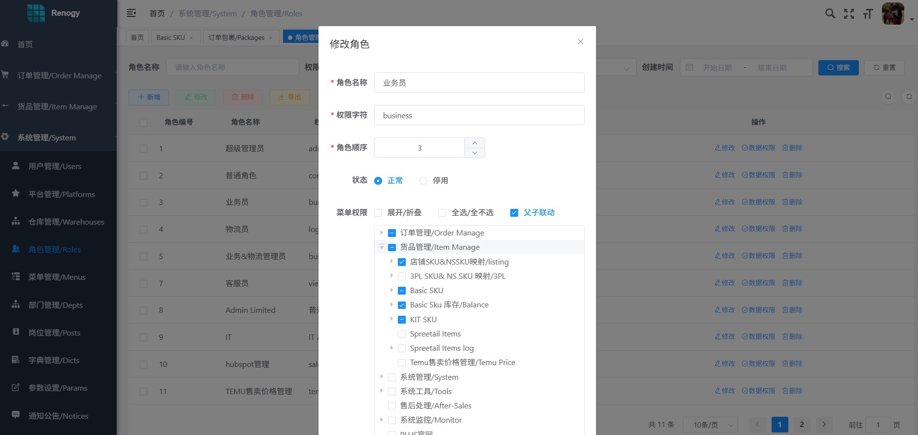Screen dimensions: 918x435
Task: Expand the Basic SKU tree node
Action: point(391,290)
